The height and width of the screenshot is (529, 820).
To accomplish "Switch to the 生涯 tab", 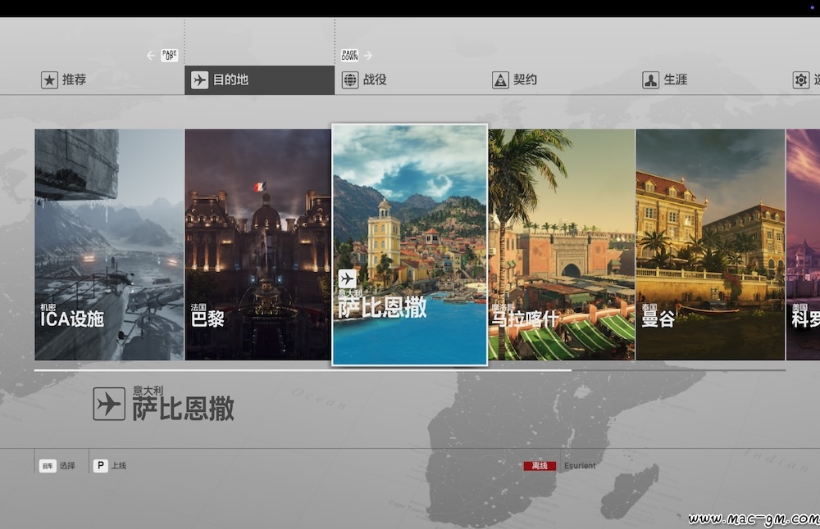I will click(665, 80).
